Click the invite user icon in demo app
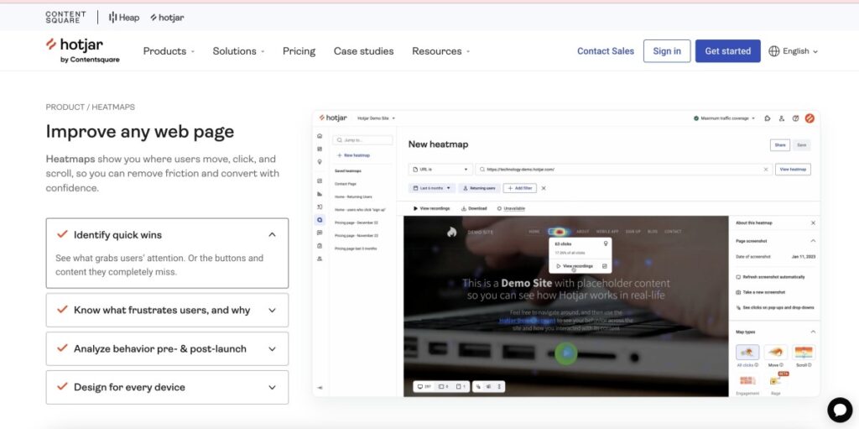 782,118
